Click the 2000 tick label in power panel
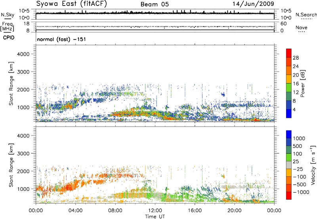 click(x=23, y=89)
